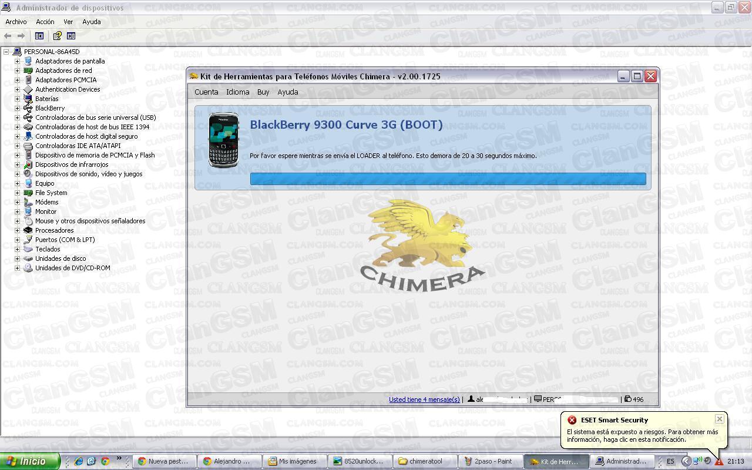The image size is (752, 470).
Task: Close the ESET Smart Security notification
Action: [719, 419]
